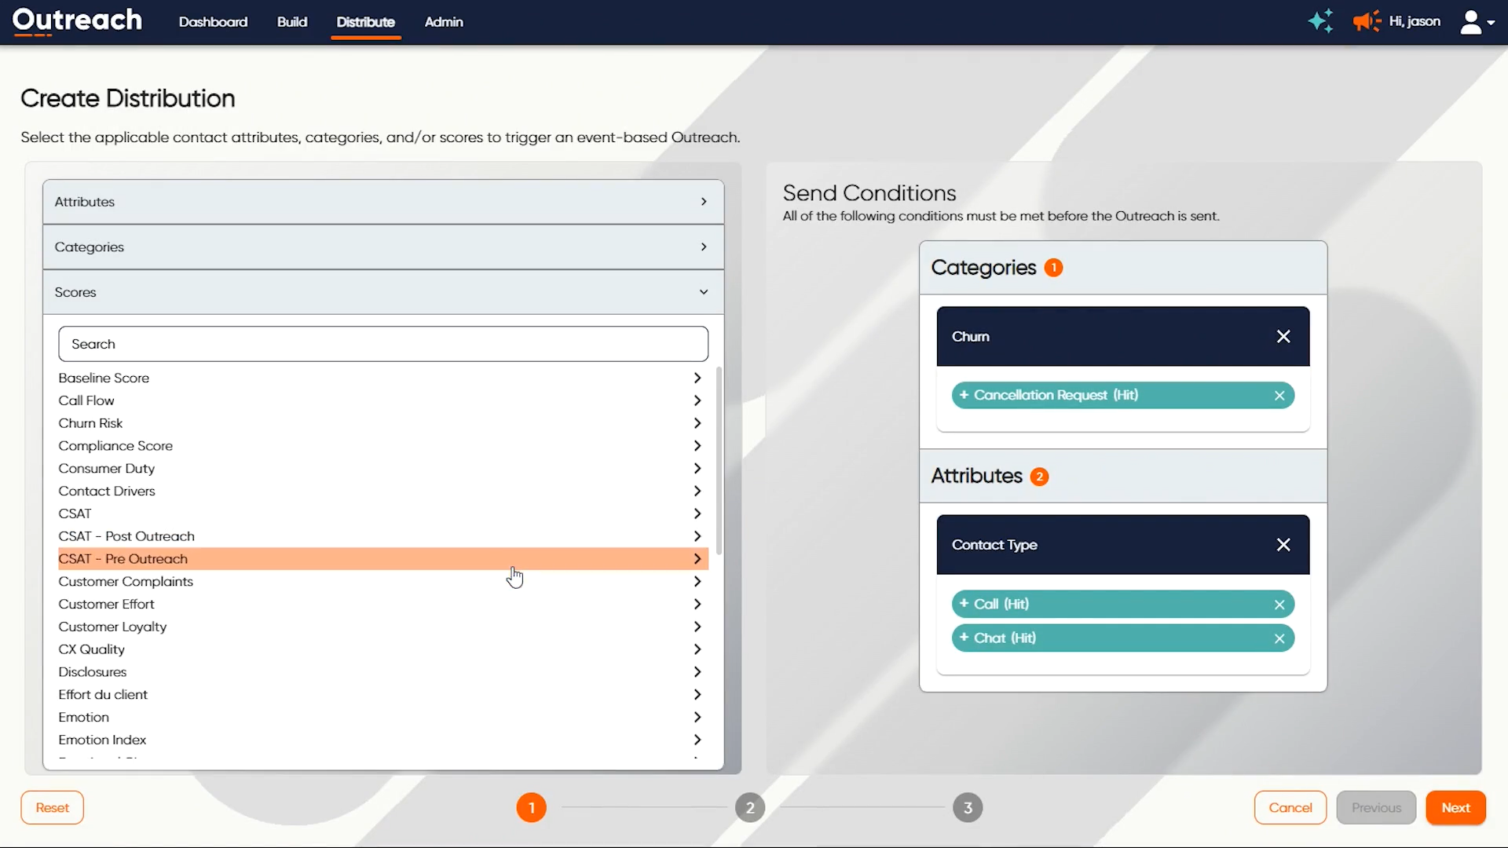Jump to wizard step 2

pyautogui.click(x=750, y=808)
